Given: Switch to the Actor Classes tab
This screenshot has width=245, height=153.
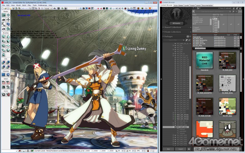Looking at the screenshot, I should [178, 5].
